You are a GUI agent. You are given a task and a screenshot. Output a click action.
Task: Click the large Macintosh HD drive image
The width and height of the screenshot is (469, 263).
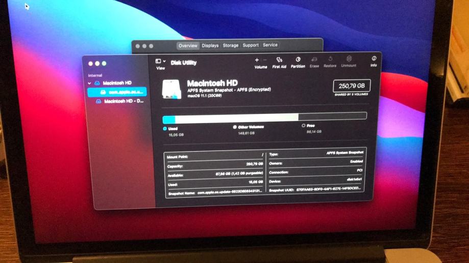coord(171,89)
